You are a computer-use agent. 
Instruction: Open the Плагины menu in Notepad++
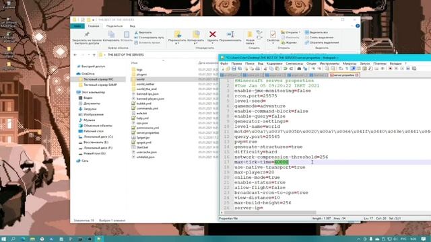[x=380, y=63]
